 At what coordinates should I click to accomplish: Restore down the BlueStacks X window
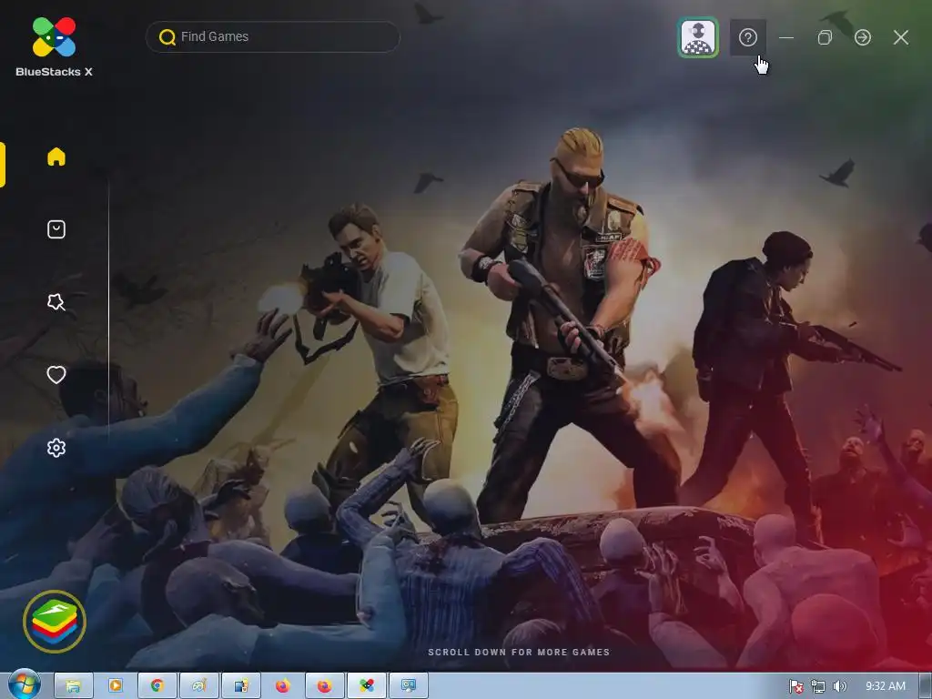click(x=825, y=37)
